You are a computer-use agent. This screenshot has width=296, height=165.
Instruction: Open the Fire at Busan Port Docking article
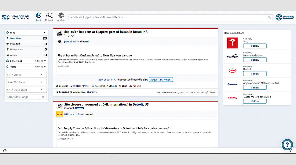[x=95, y=56]
